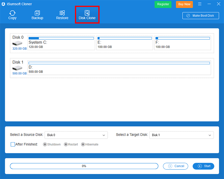224x179 pixels.
Task: Click the Disk 0 drive icon
Action: (x=17, y=43)
